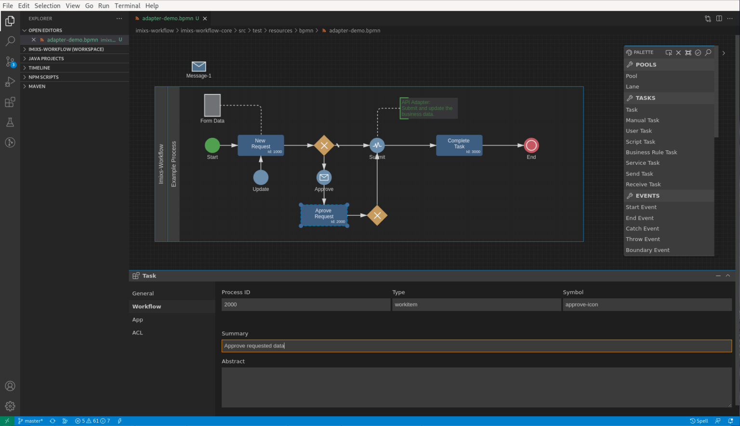The height and width of the screenshot is (426, 740).
Task: Select the lasso selection tool in the Palette
Action: (x=669, y=53)
